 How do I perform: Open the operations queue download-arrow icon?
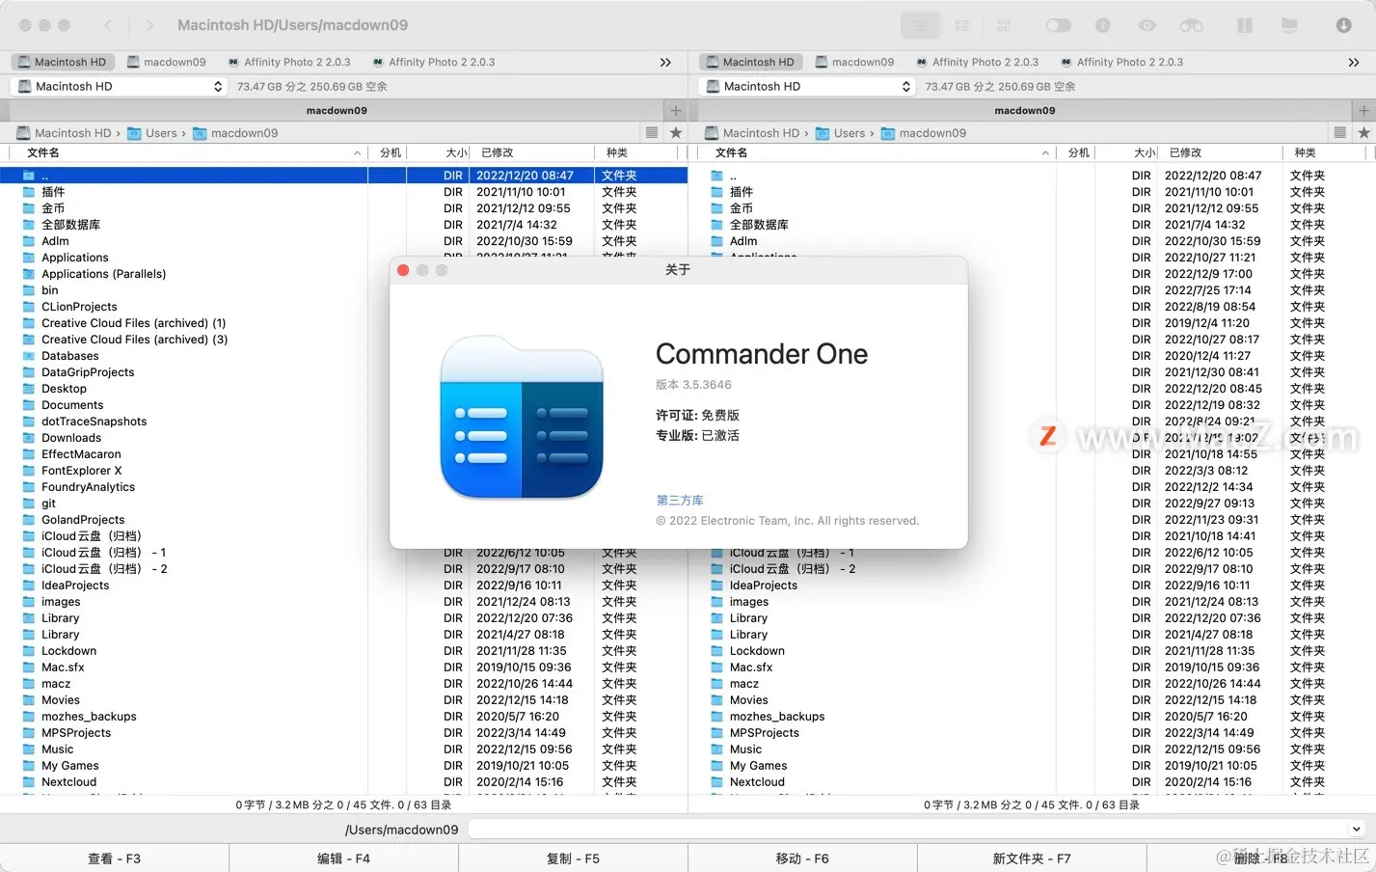click(1343, 25)
